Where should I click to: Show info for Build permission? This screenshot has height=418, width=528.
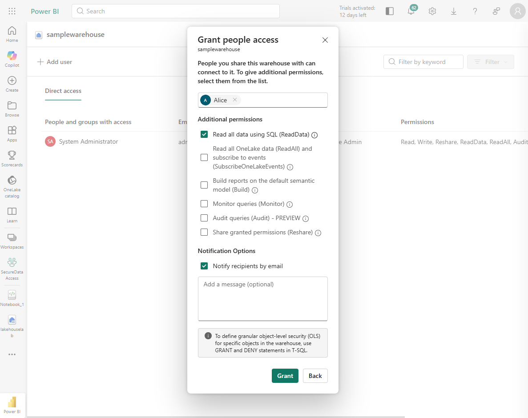coord(255,190)
